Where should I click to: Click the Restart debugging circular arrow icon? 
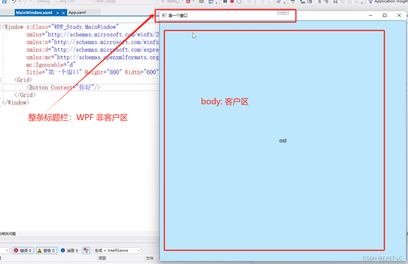coord(239,2)
